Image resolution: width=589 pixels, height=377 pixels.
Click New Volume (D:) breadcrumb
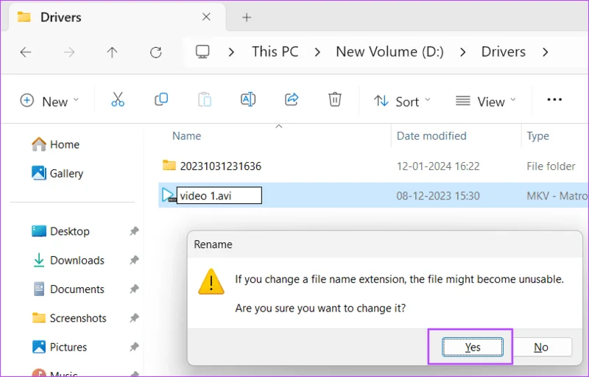389,52
